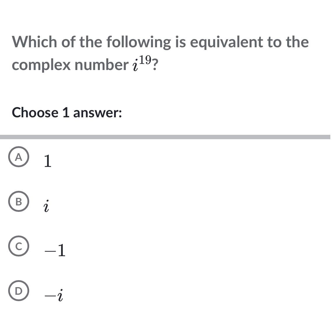Click the circled D icon
This screenshot has width=335, height=335.
19,291
